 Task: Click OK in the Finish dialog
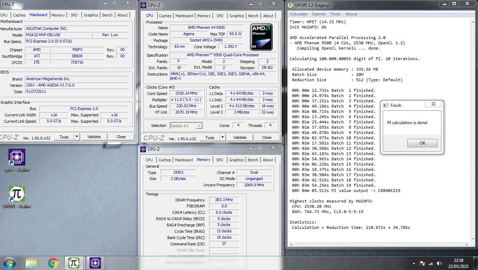tap(422, 143)
